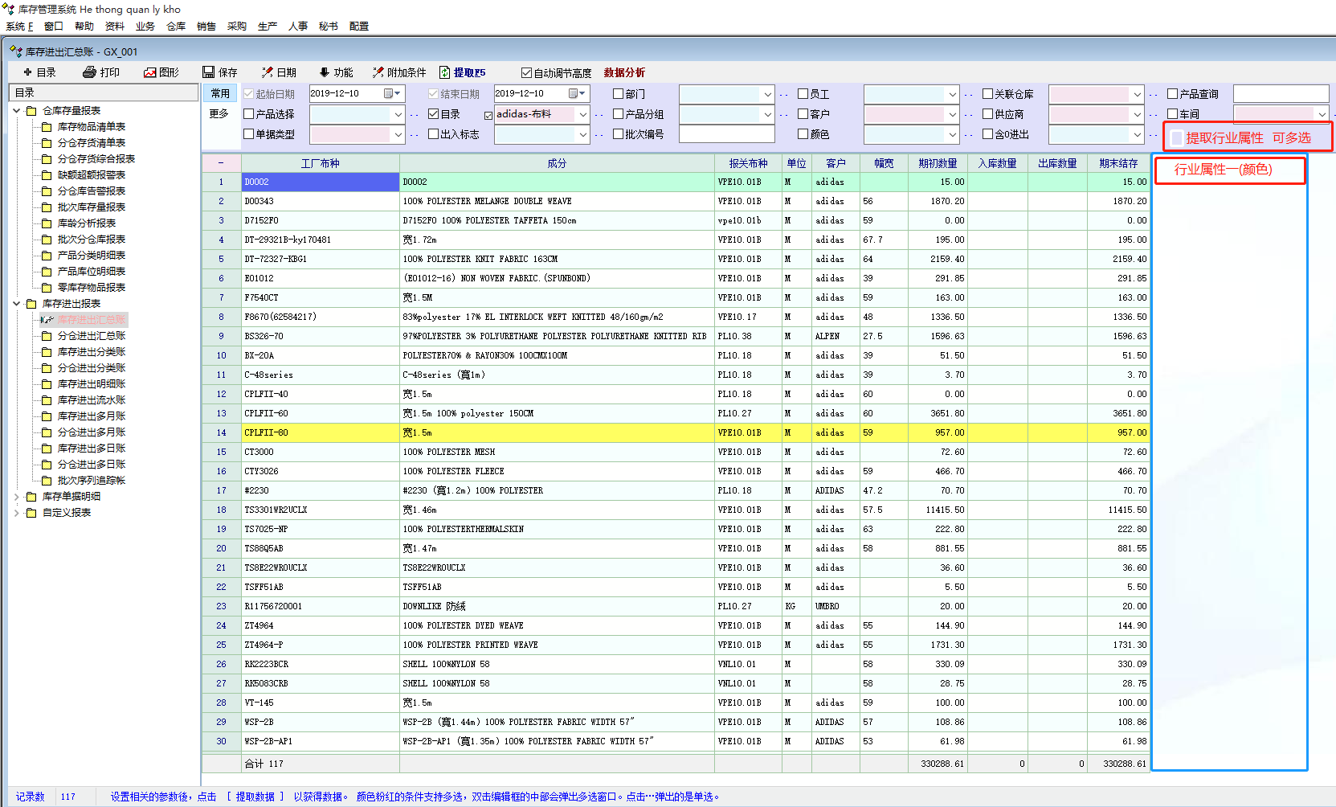Click the 目录 plus icon in toolbar

click(x=27, y=72)
